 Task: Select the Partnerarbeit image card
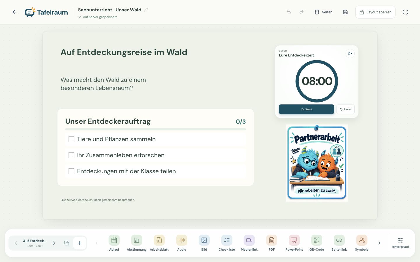click(317, 163)
